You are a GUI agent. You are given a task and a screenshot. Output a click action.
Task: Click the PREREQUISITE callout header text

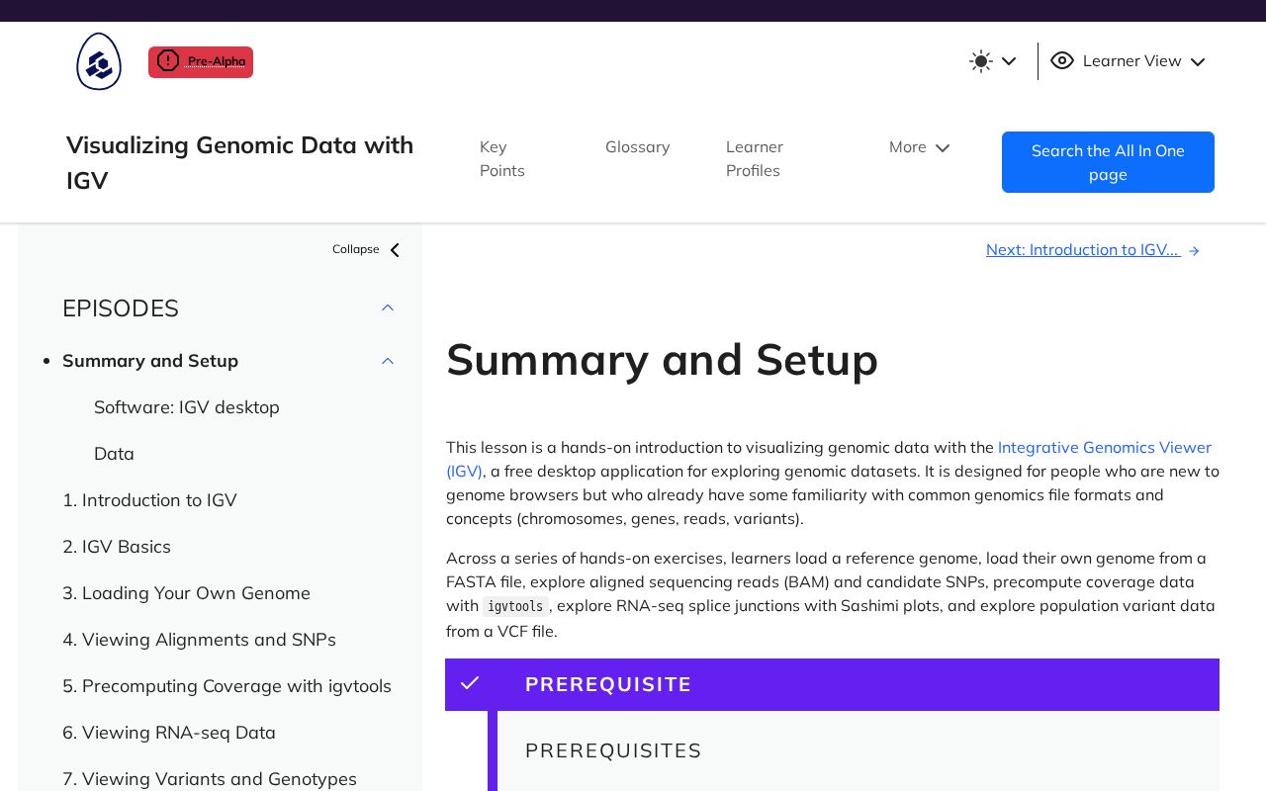click(608, 684)
